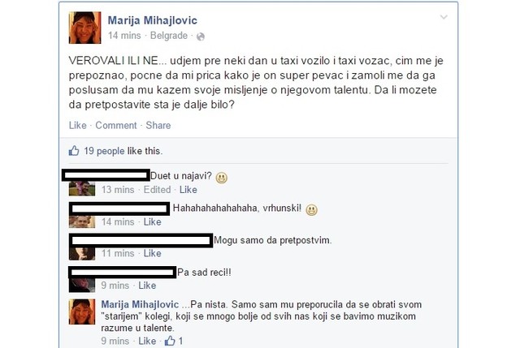The image size is (520, 348).
Task: View the Edited history of first comment
Action: tap(157, 189)
